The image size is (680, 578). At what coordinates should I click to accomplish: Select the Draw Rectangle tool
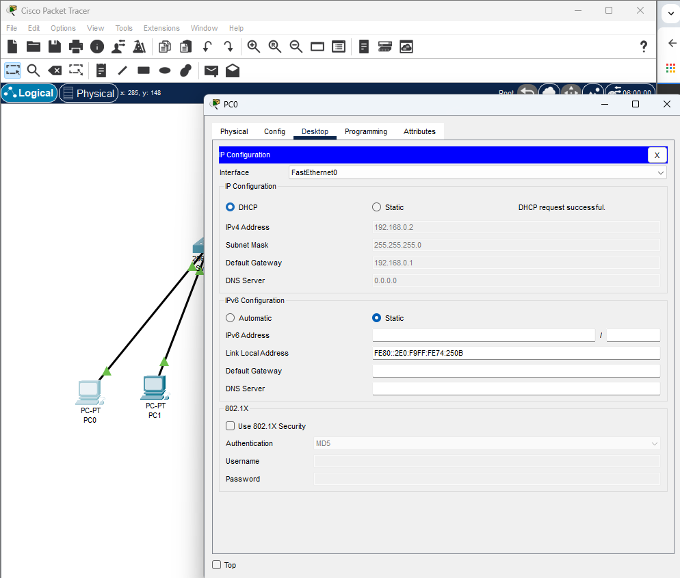144,70
